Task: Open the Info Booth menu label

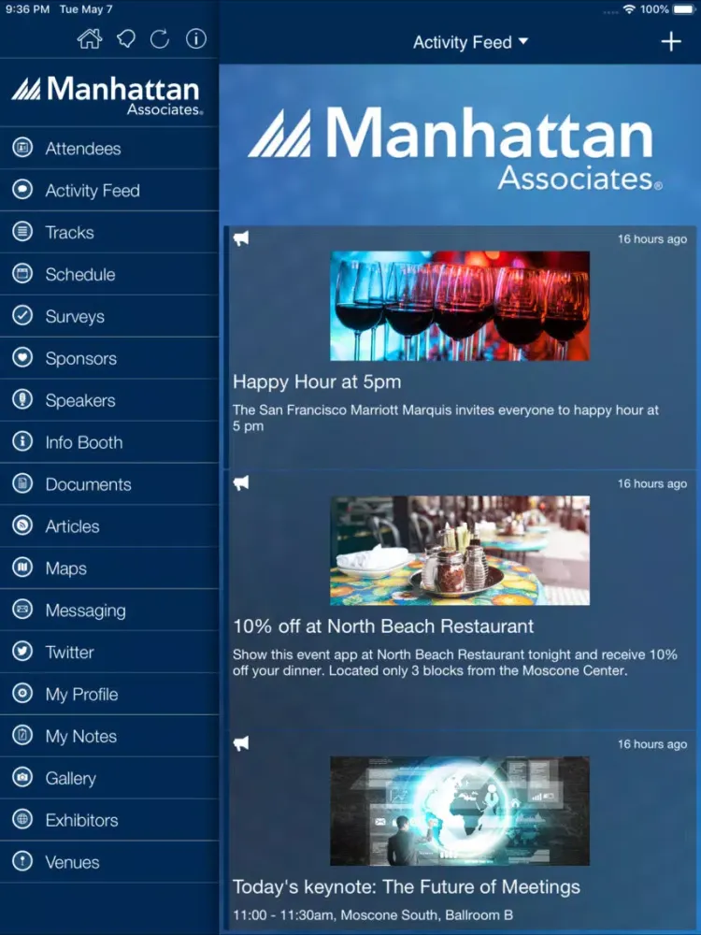Action: [x=84, y=442]
